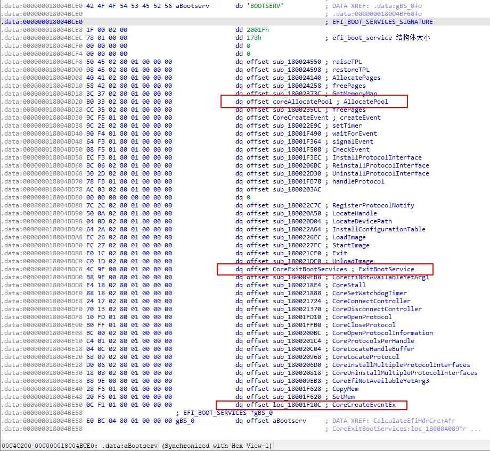Click the 0004C200 file offset in status bar
The width and height of the screenshot is (490, 451).
pyautogui.click(x=17, y=446)
